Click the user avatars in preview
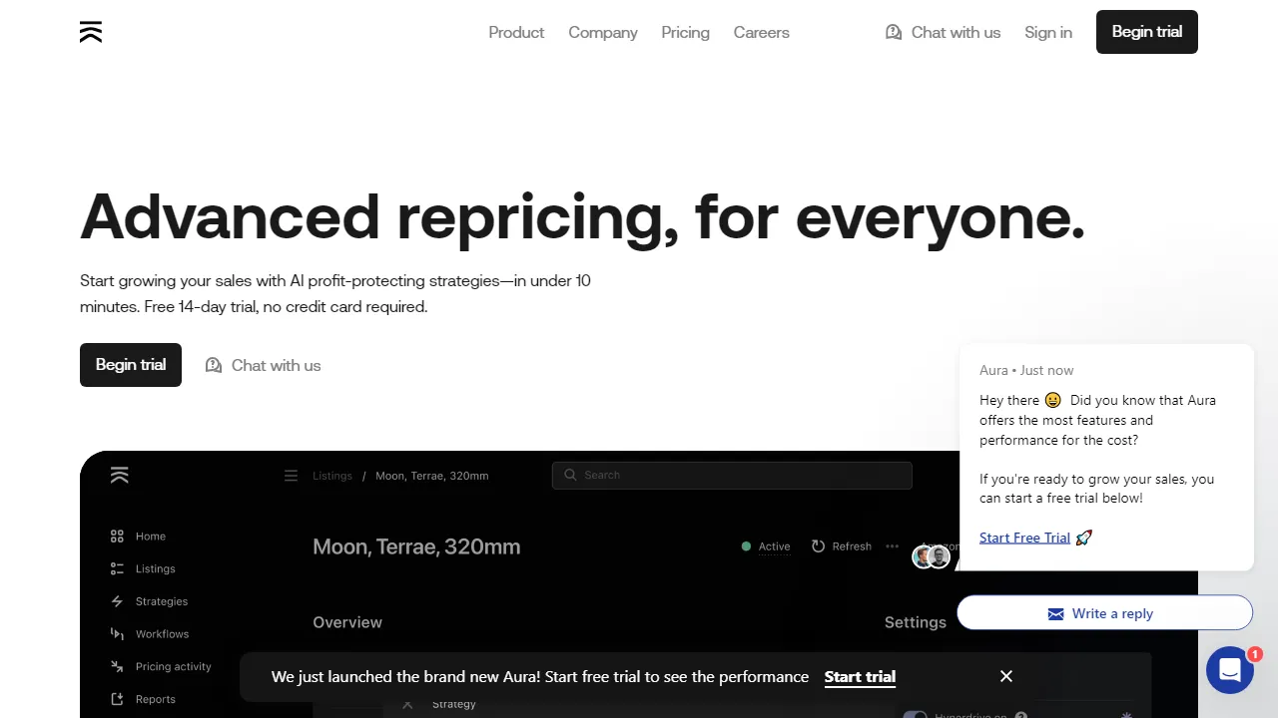Viewport: 1278px width, 718px height. point(932,556)
